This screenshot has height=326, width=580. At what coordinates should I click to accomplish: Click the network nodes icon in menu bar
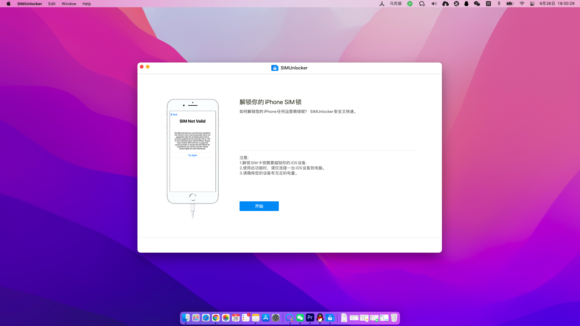[x=382, y=4]
